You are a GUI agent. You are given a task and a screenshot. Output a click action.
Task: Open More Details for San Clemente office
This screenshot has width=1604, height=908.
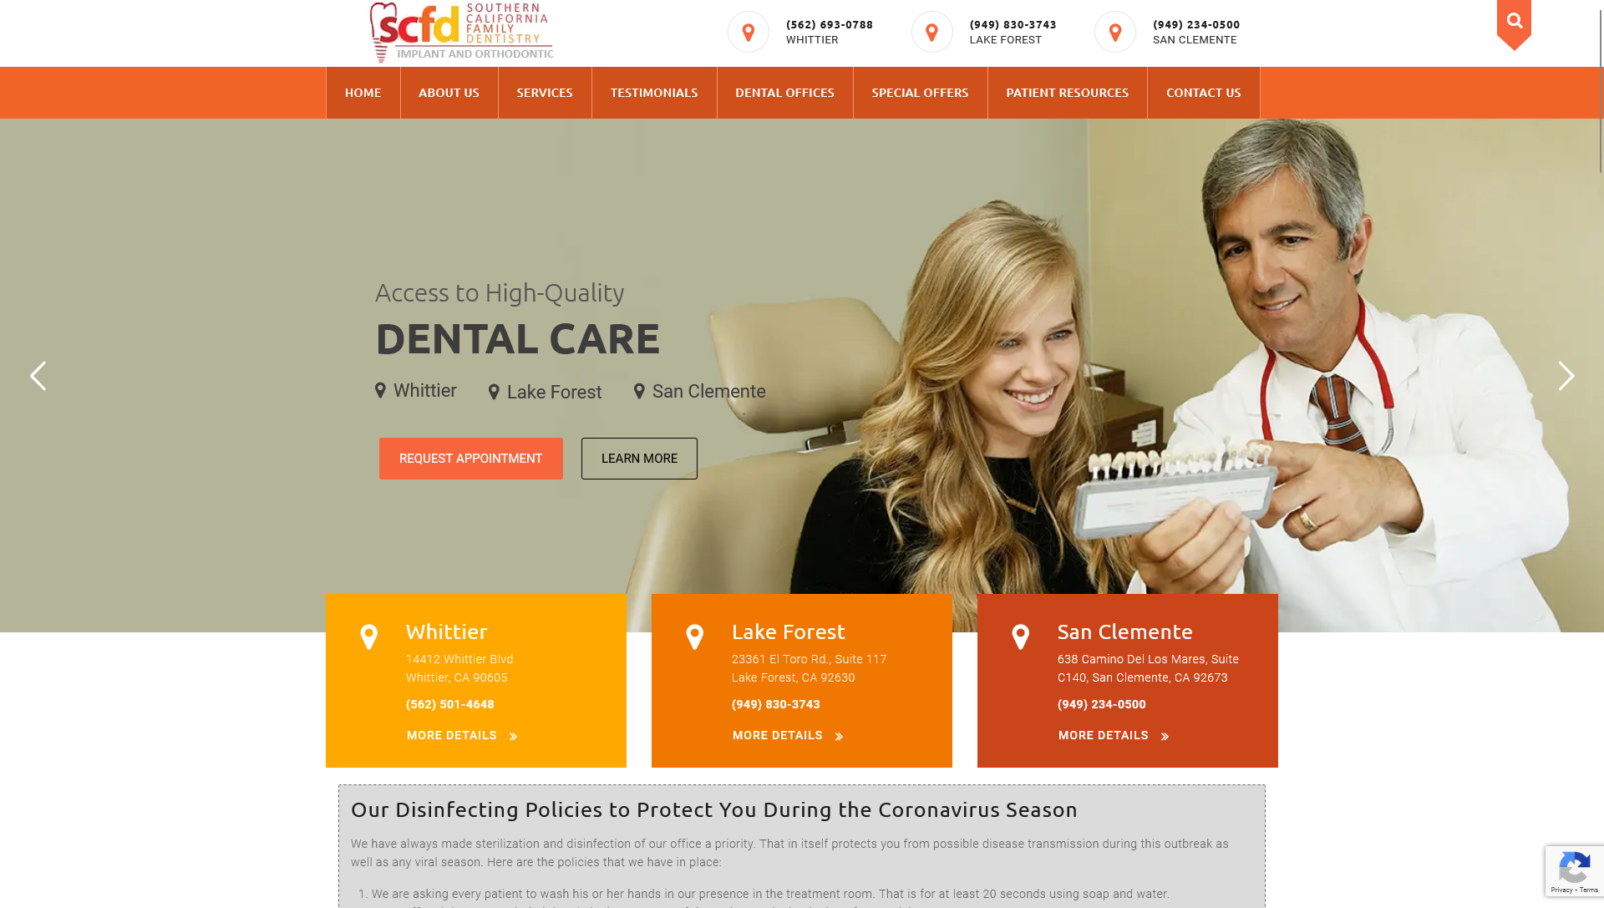1114,736
